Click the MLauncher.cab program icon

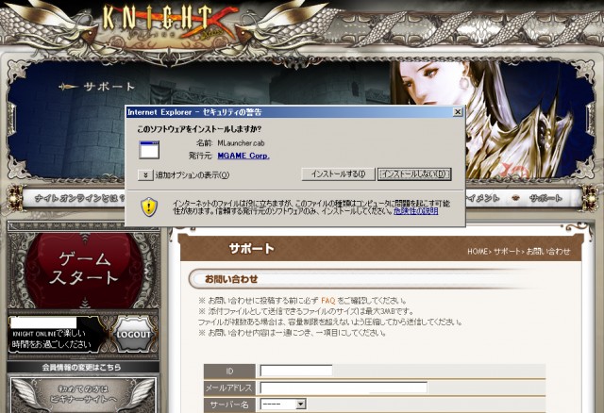(149, 150)
